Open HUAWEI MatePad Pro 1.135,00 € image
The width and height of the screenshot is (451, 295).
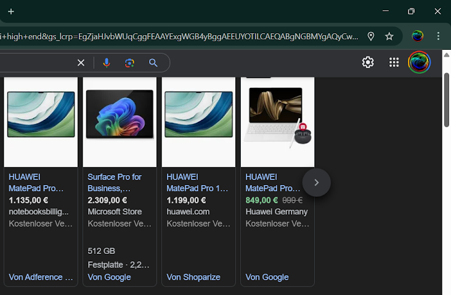[41, 122]
